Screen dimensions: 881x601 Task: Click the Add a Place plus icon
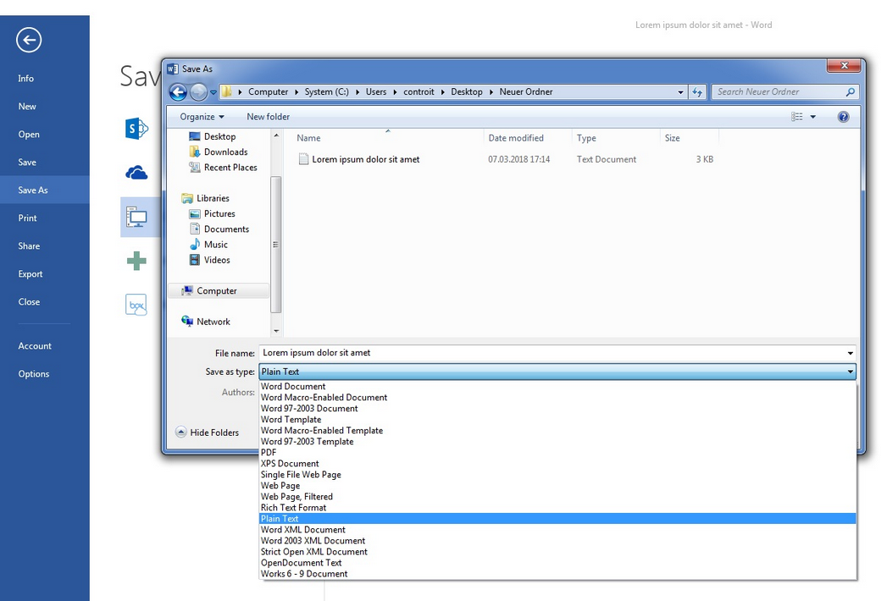(x=136, y=261)
